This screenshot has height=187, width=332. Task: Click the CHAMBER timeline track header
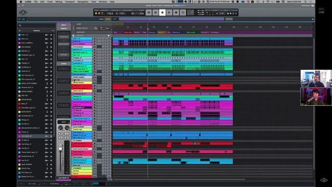click(82, 168)
